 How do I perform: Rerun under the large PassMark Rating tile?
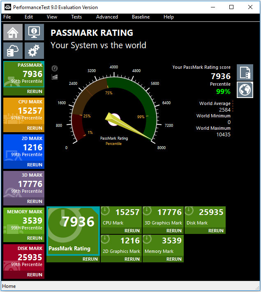click(x=73, y=259)
